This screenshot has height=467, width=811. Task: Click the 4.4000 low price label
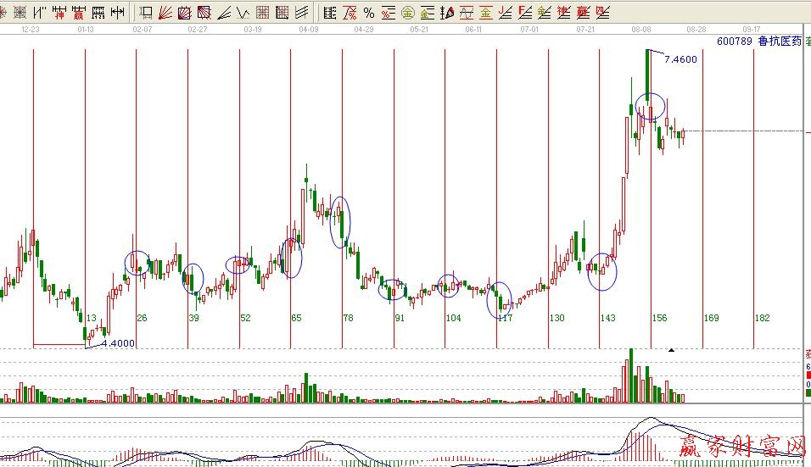[x=118, y=343]
